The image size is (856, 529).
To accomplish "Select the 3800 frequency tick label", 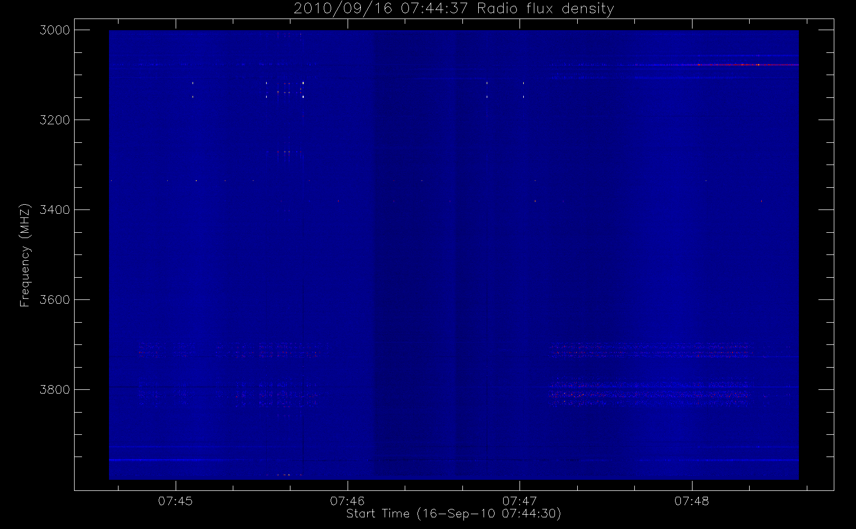I will (55, 390).
